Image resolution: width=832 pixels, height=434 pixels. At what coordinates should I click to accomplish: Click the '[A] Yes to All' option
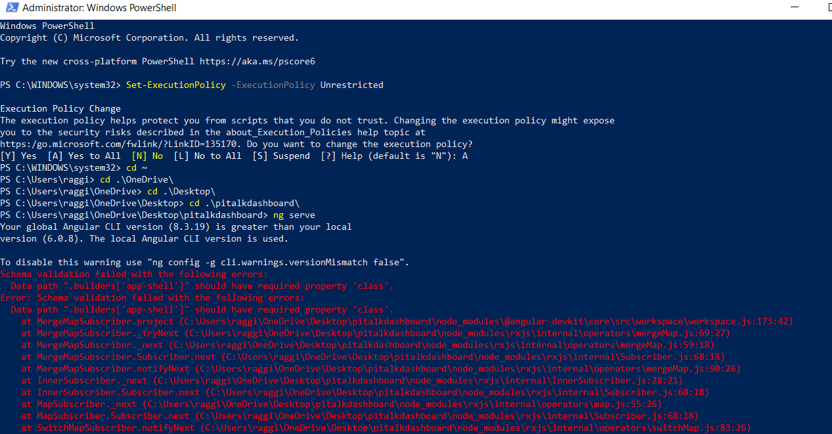[84, 156]
